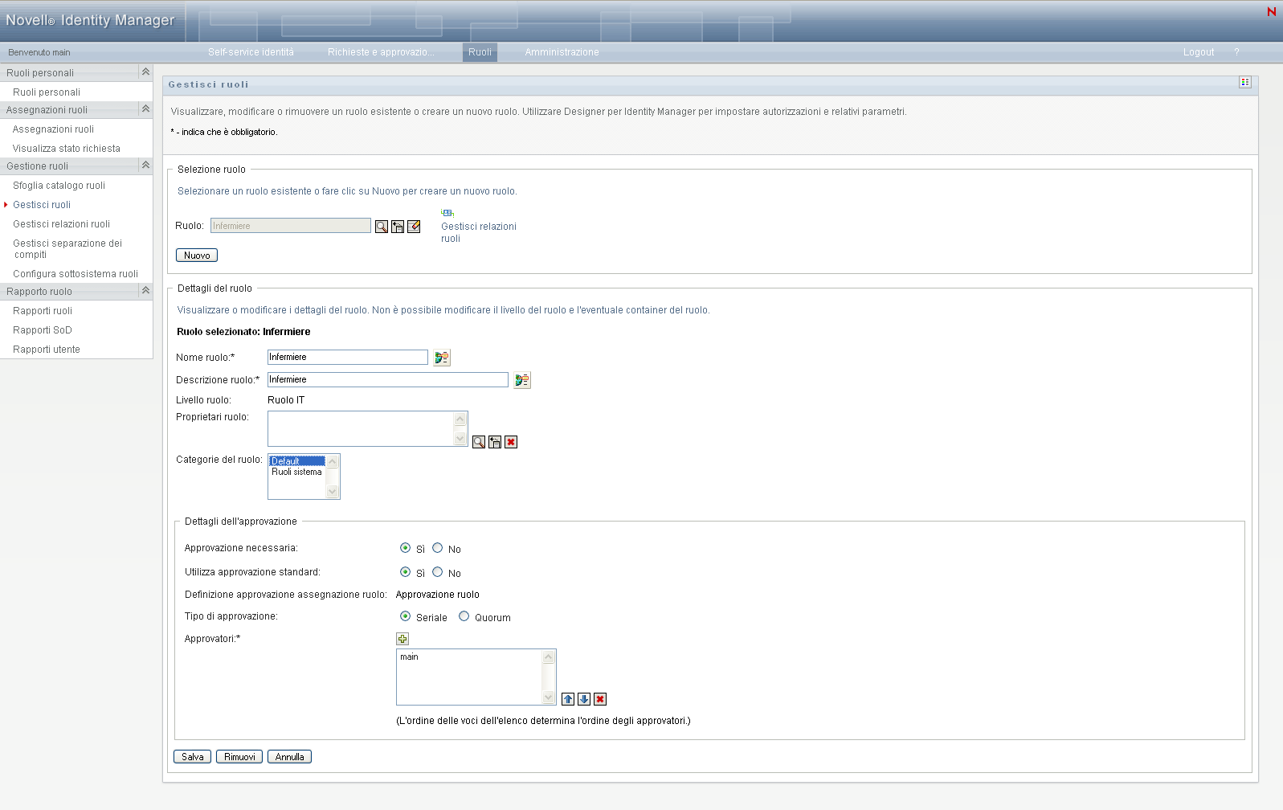
Task: Select Sì for Approvazione necessaria
Action: [x=405, y=548]
